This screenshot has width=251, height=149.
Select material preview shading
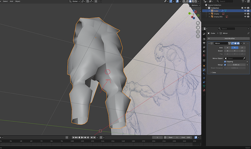193,1
